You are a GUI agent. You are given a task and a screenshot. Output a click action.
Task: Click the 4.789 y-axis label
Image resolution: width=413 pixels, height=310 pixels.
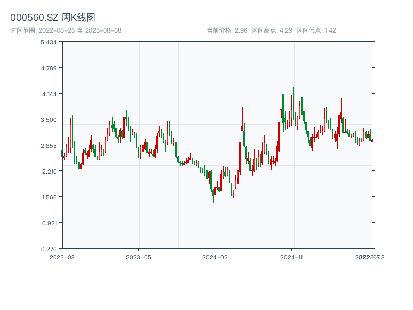tap(49, 68)
